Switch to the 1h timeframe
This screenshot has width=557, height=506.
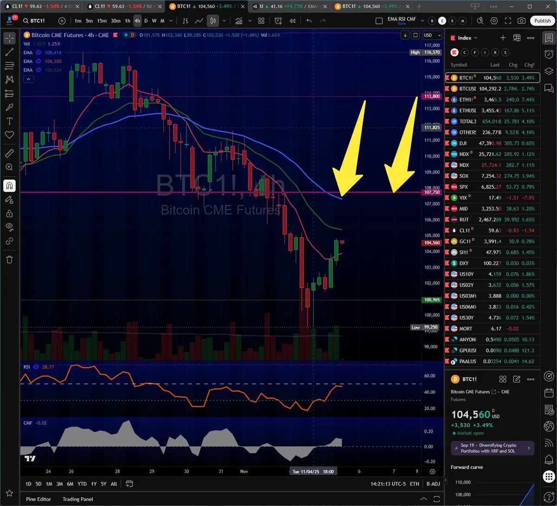[128, 21]
